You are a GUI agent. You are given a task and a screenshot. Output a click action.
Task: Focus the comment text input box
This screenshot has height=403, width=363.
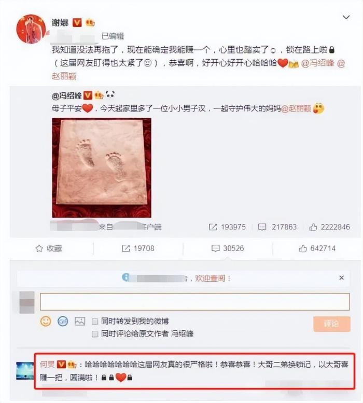195,301
